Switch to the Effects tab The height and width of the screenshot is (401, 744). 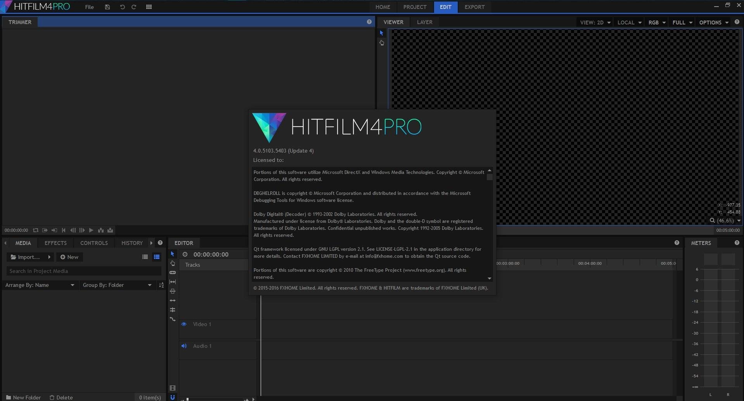pos(55,243)
